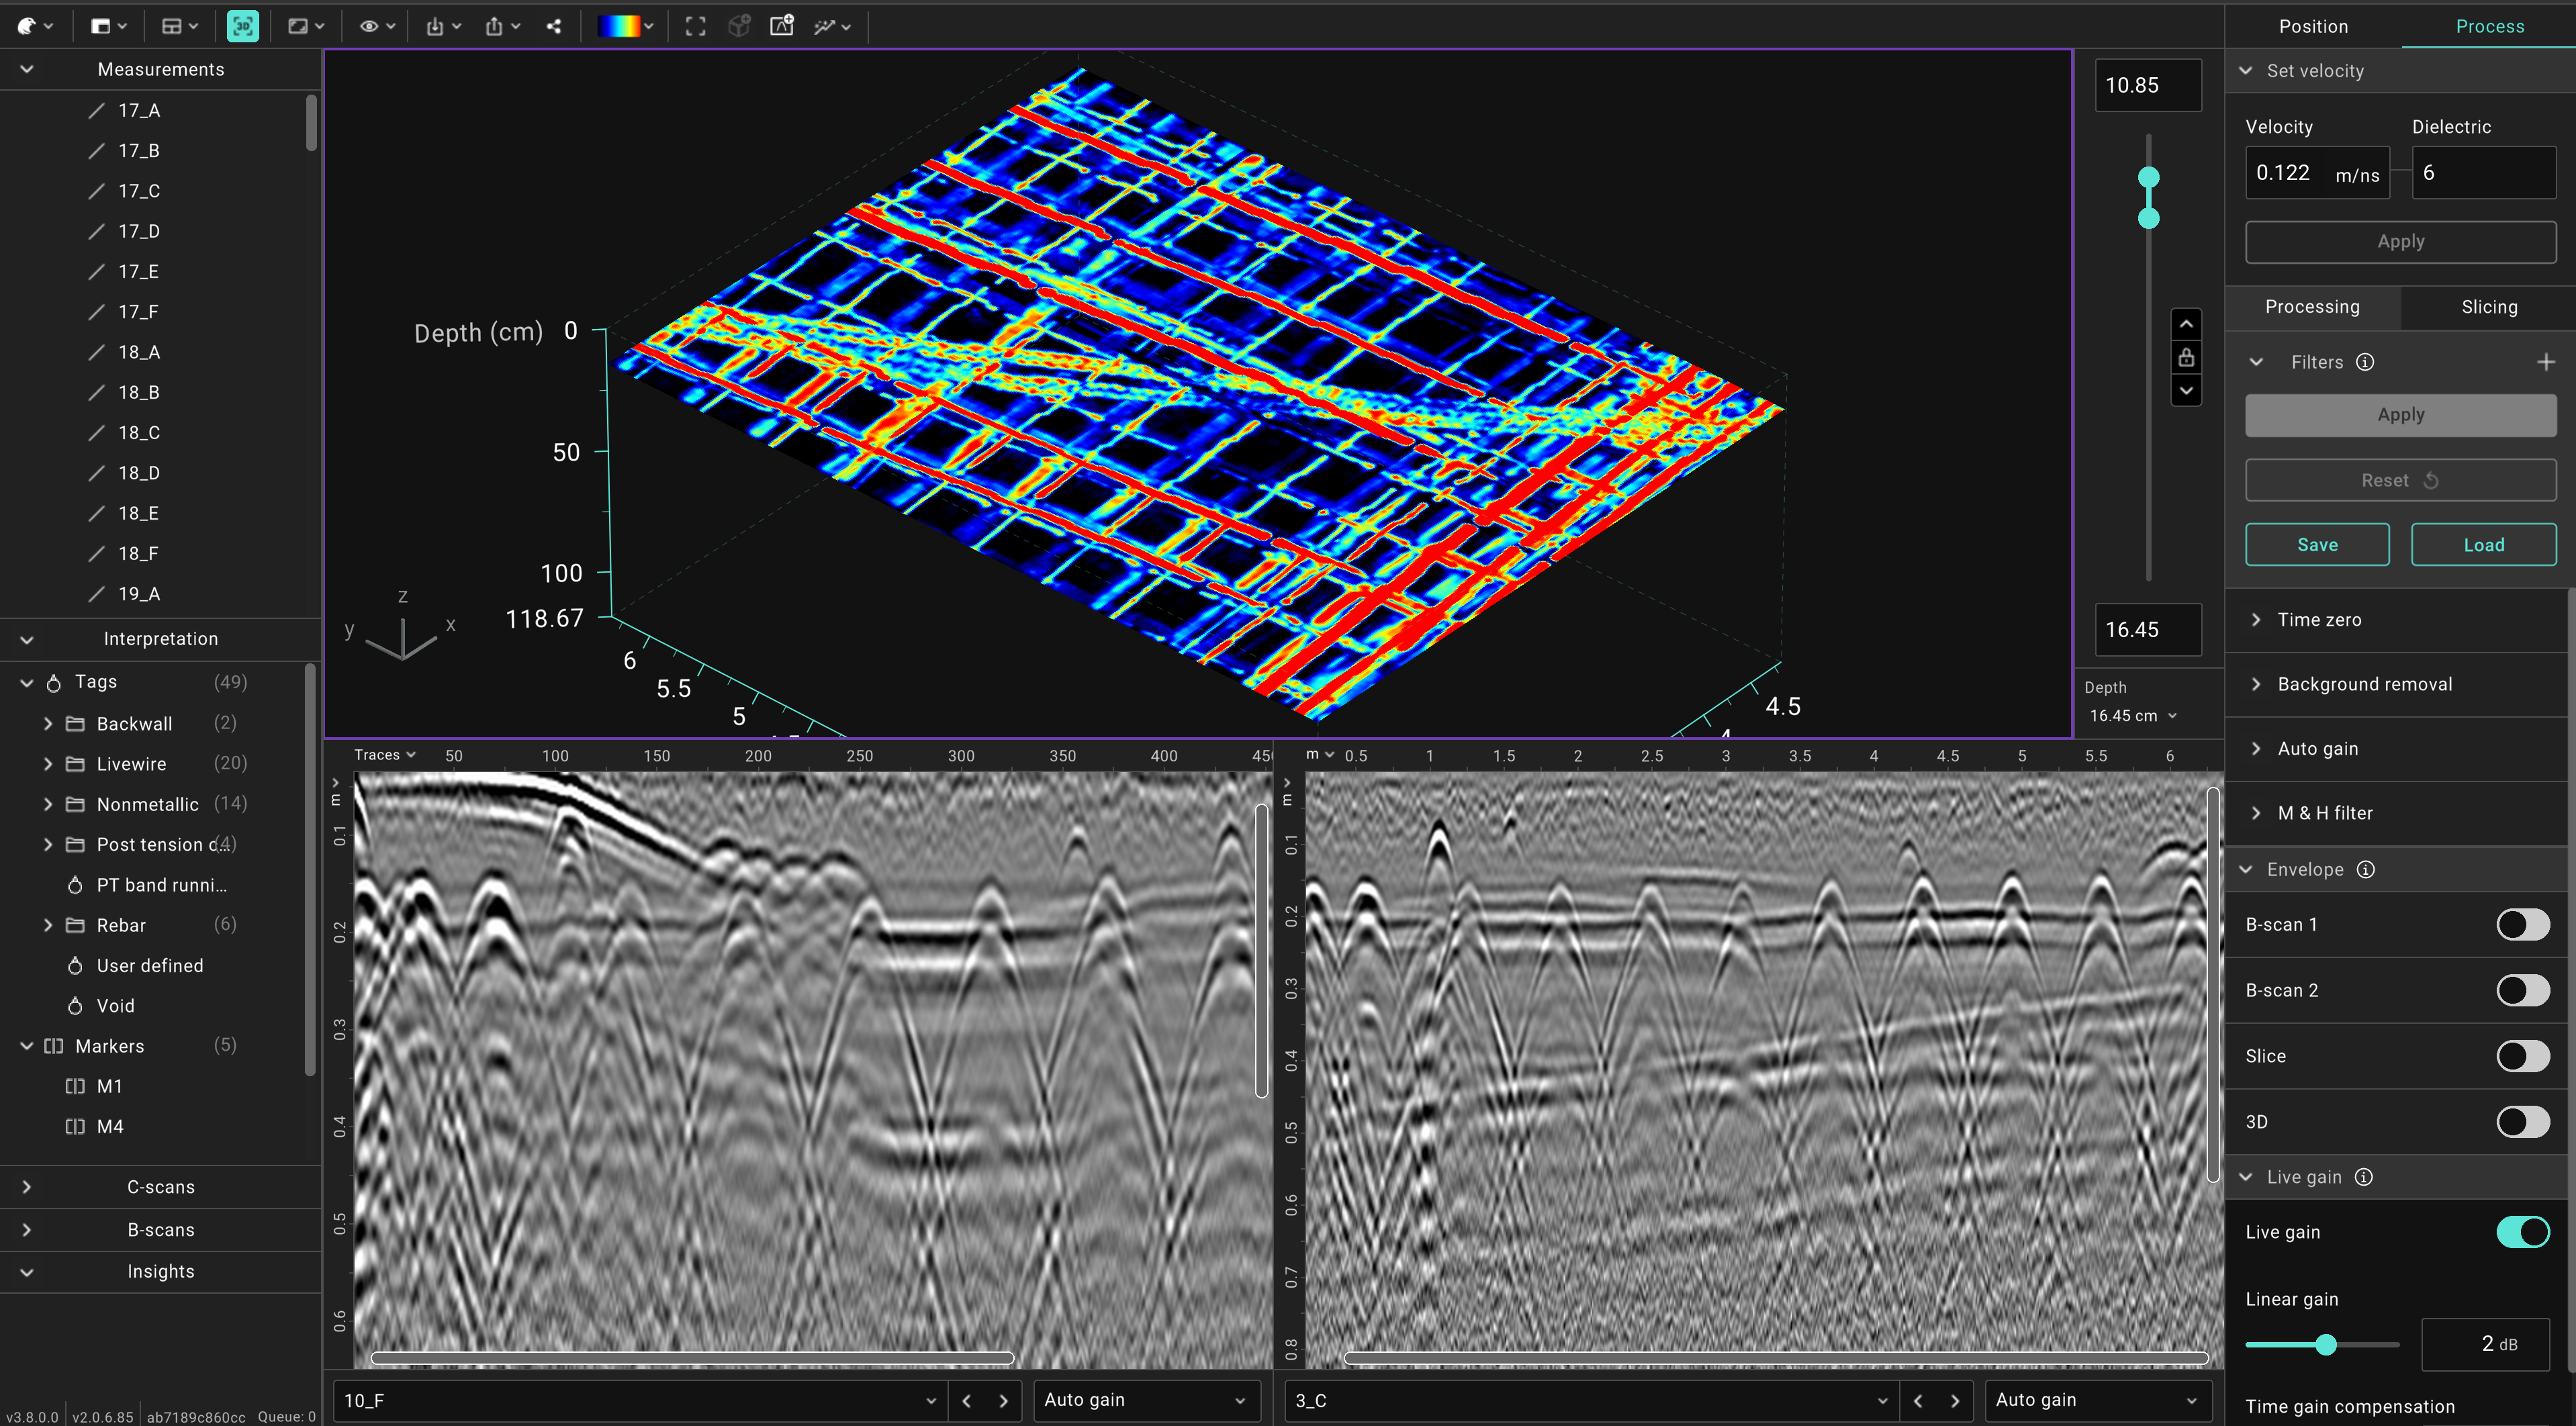Open the aspect ratio view icon menu

[x=306, y=26]
